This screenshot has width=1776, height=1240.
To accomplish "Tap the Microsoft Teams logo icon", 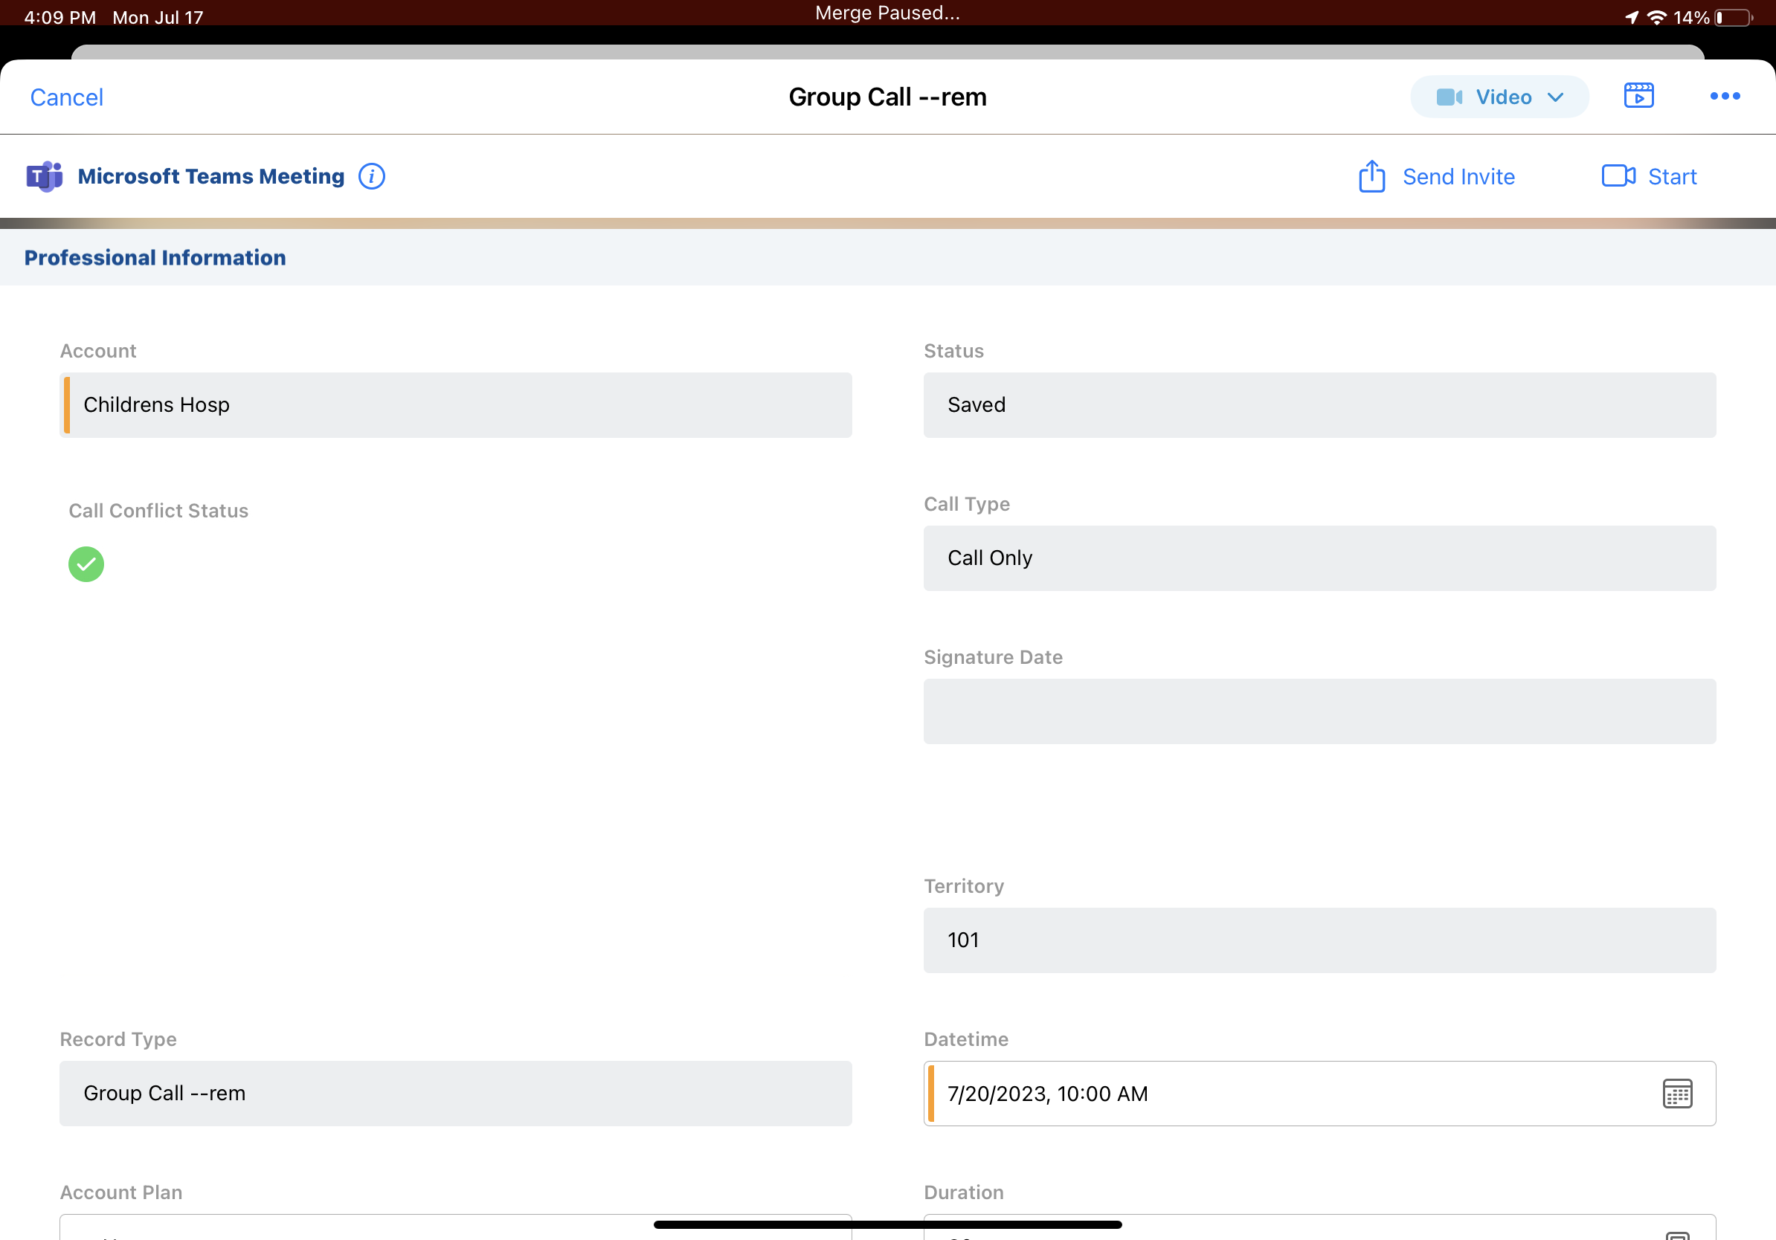I will 44,176.
